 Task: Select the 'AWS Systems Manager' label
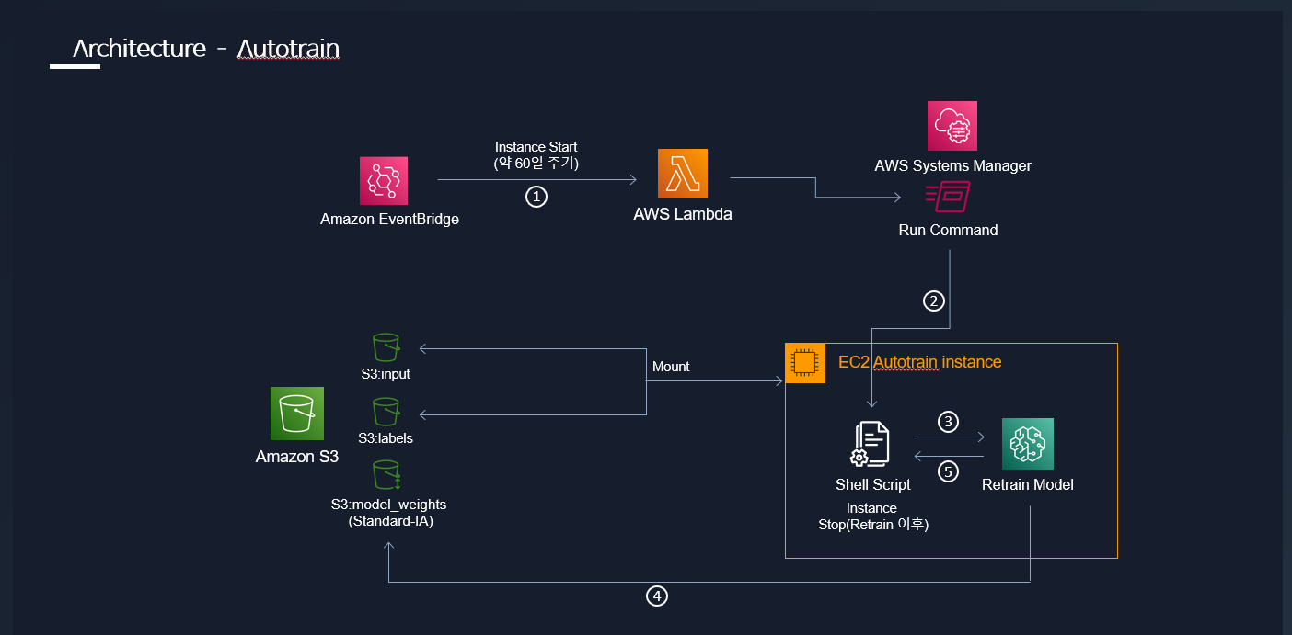coord(952,166)
